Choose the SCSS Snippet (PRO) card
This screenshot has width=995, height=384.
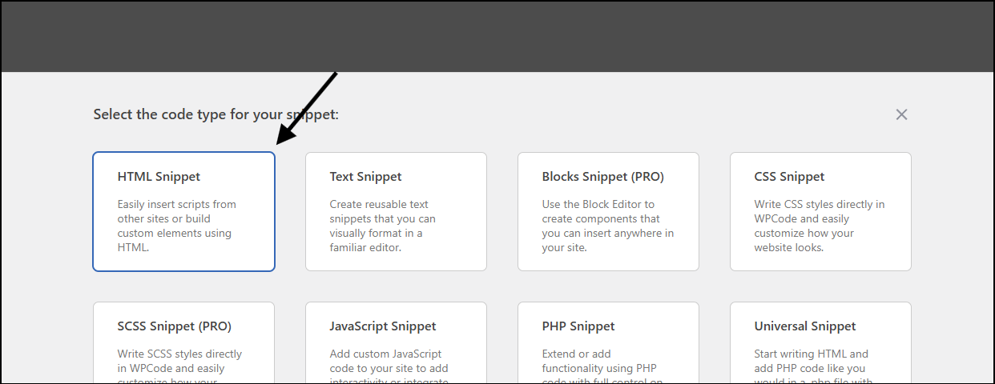coord(184,342)
